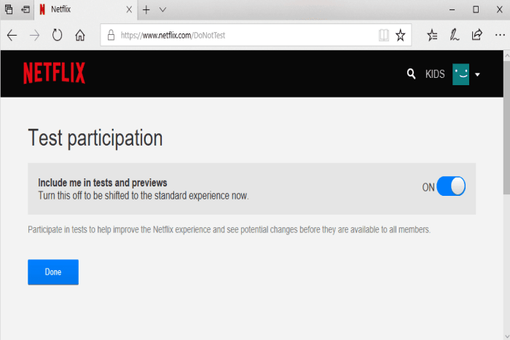Maximize the browser window
The image size is (510, 340).
coord(476,9)
